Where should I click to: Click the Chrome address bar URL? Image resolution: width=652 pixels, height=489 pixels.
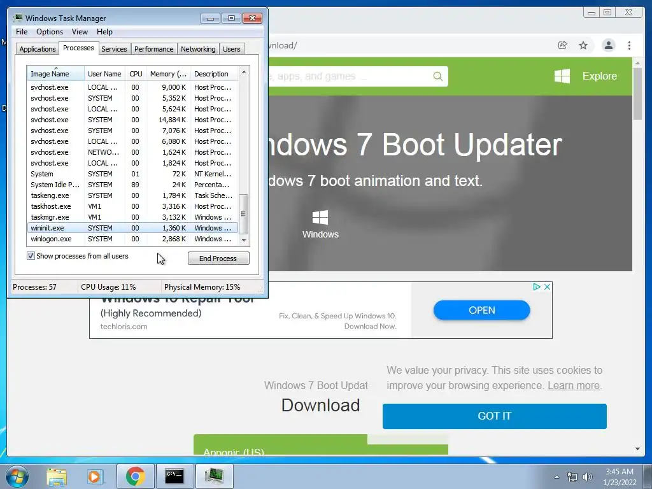[283, 45]
